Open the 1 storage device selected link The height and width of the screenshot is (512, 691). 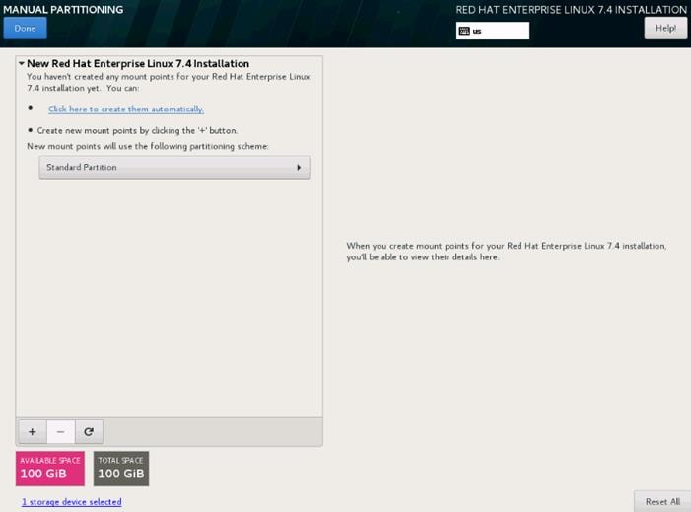pyautogui.click(x=71, y=502)
